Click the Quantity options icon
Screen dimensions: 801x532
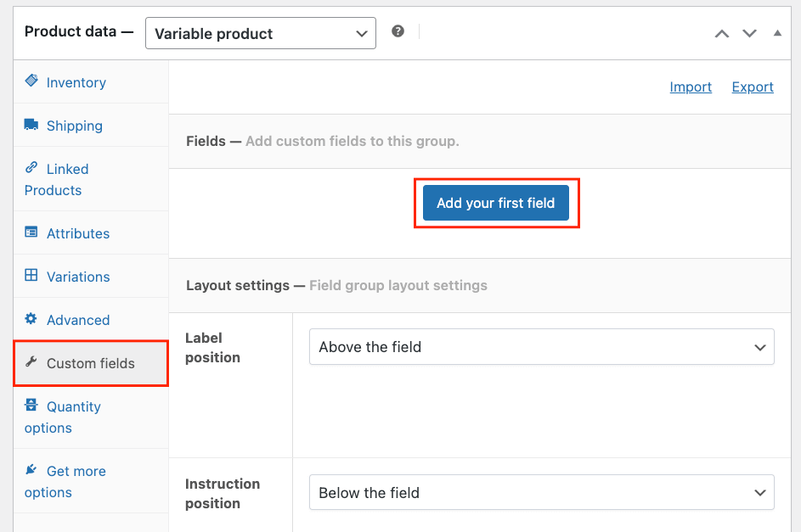(31, 405)
